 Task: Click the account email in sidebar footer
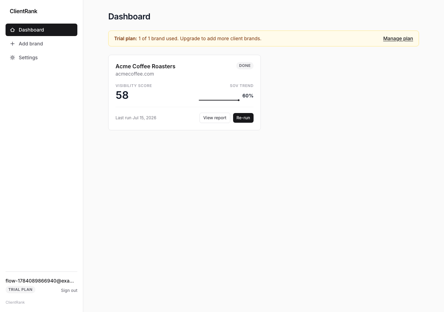pos(40,281)
